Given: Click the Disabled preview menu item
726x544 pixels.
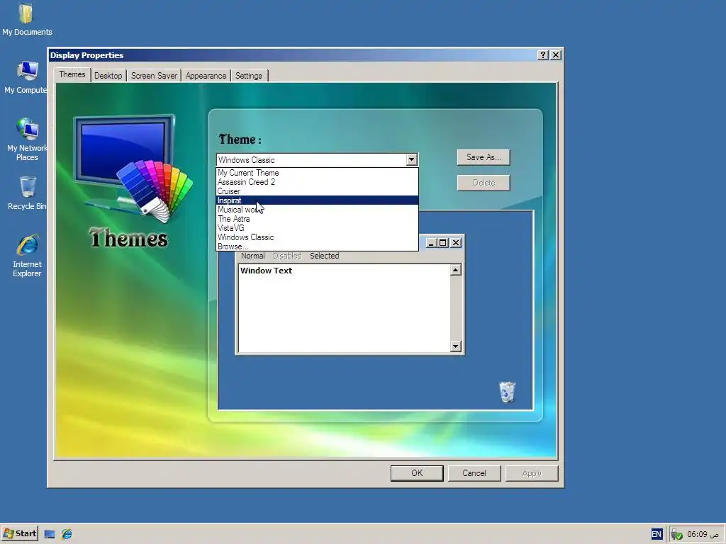Looking at the screenshot, I should tap(287, 256).
